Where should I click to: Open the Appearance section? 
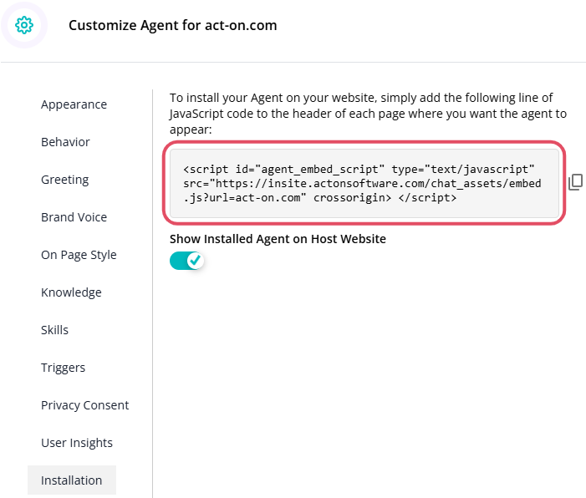point(74,104)
